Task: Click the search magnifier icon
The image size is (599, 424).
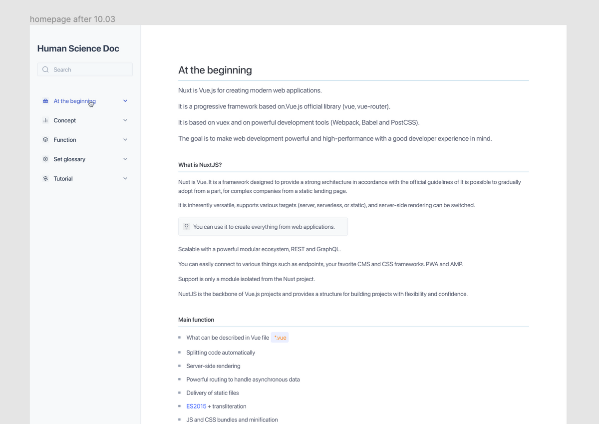Action: click(45, 69)
